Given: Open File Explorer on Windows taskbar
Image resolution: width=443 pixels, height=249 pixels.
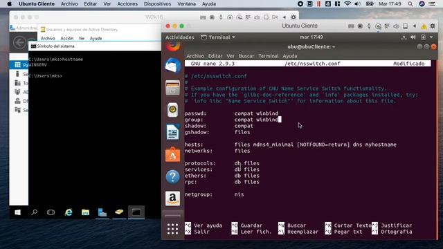Looking at the screenshot, I should pyautogui.click(x=85, y=212).
